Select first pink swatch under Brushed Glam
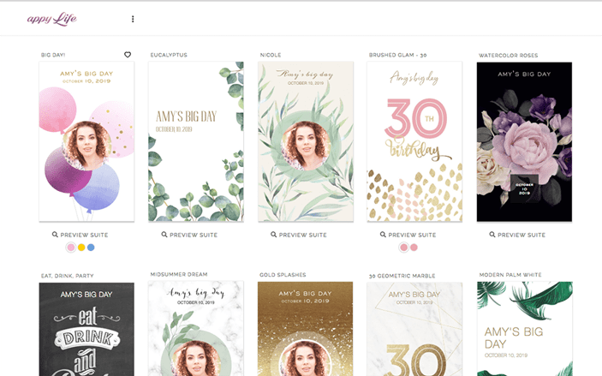Image resolution: width=602 pixels, height=376 pixels. 404,248
